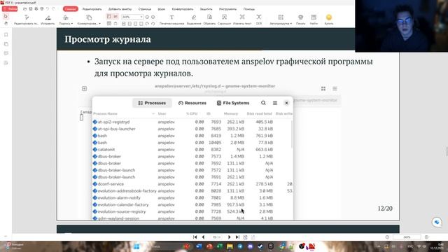448x252 pixels.
Task: Click the page number input field
Action: [x=216, y=237]
